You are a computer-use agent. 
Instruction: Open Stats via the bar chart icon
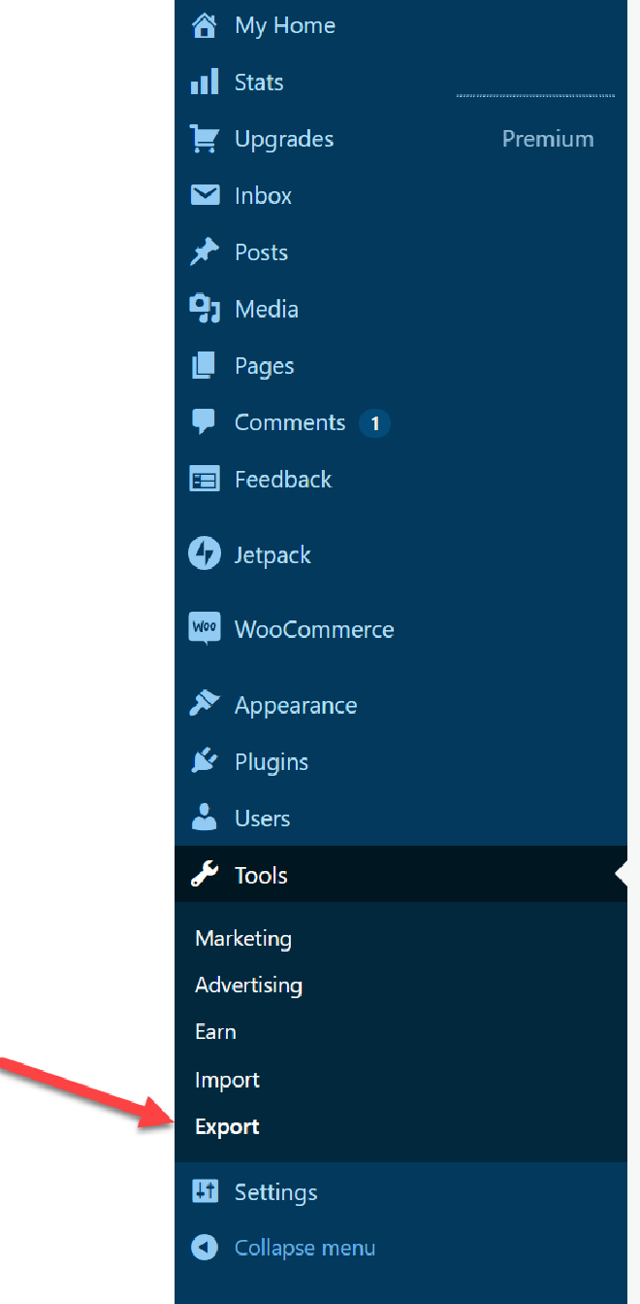204,83
